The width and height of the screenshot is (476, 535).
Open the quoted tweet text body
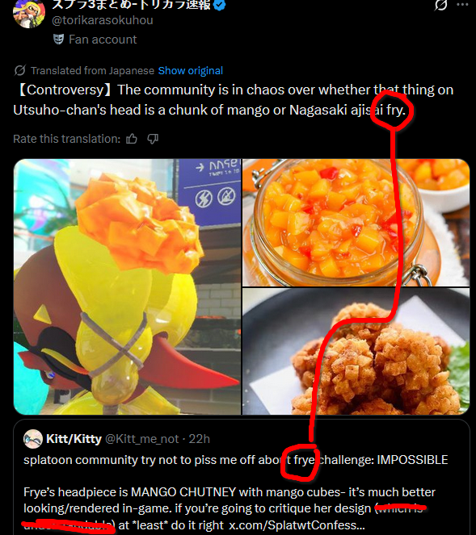pyautogui.click(x=236, y=492)
